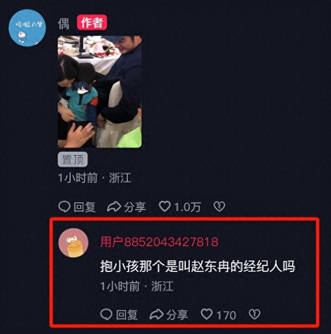Tap the share arrow on the highlighted comment
Image resolution: width=331 pixels, height=334 pixels.
coord(157,314)
